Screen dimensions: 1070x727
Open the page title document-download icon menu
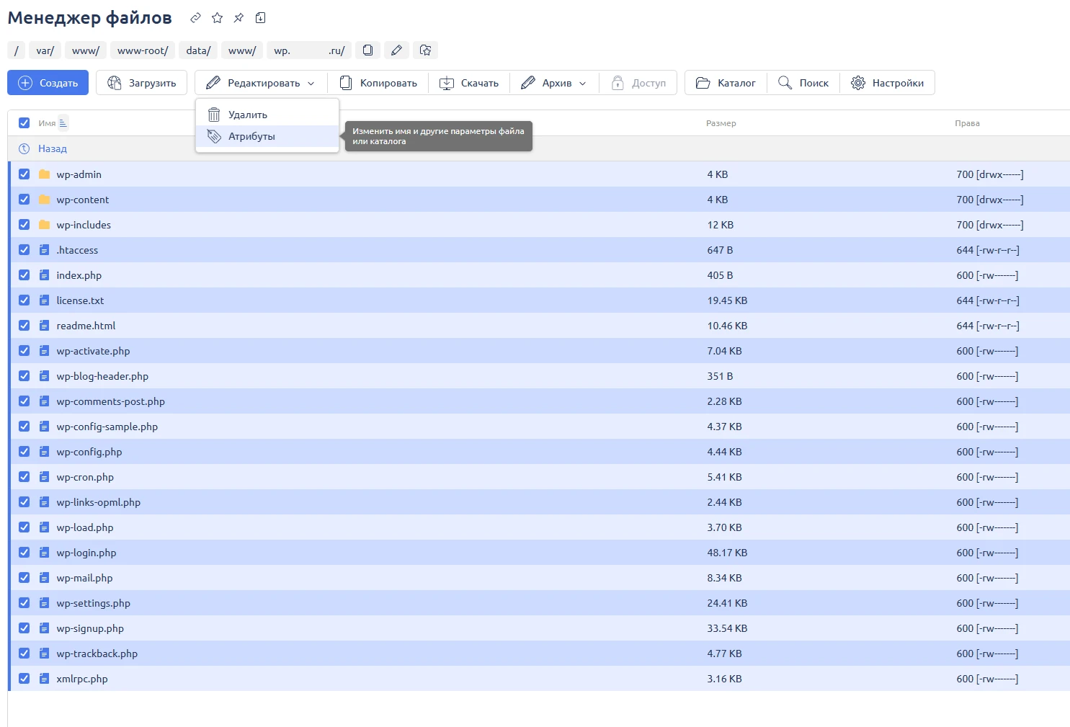coord(261,18)
